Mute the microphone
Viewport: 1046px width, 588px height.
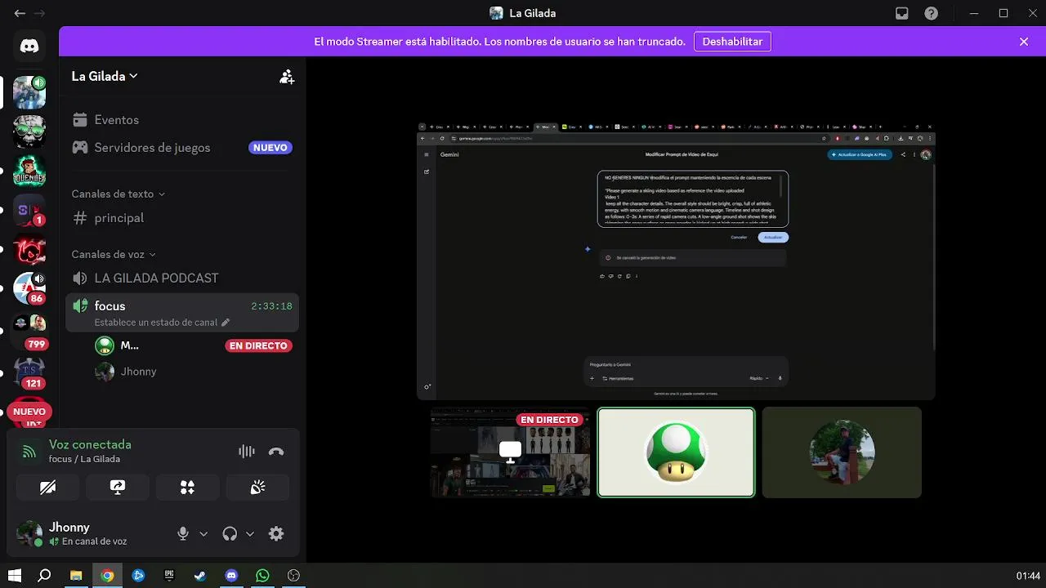pos(183,533)
